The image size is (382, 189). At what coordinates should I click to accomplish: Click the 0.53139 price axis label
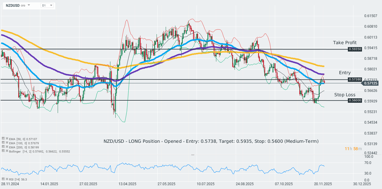point(371,144)
